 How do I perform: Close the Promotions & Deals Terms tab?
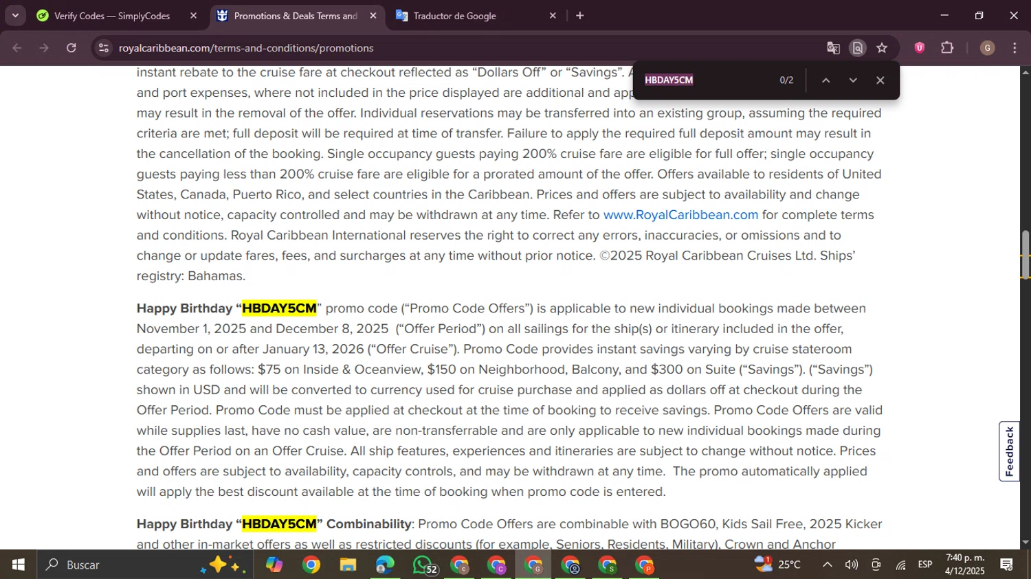coord(373,16)
